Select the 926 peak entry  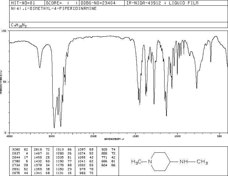pos(108,150)
